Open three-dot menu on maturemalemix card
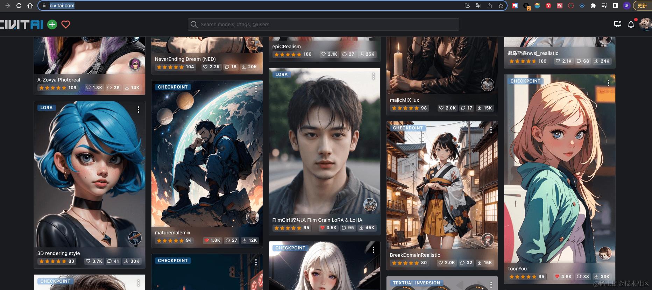The height and width of the screenshot is (290, 652). [256, 89]
